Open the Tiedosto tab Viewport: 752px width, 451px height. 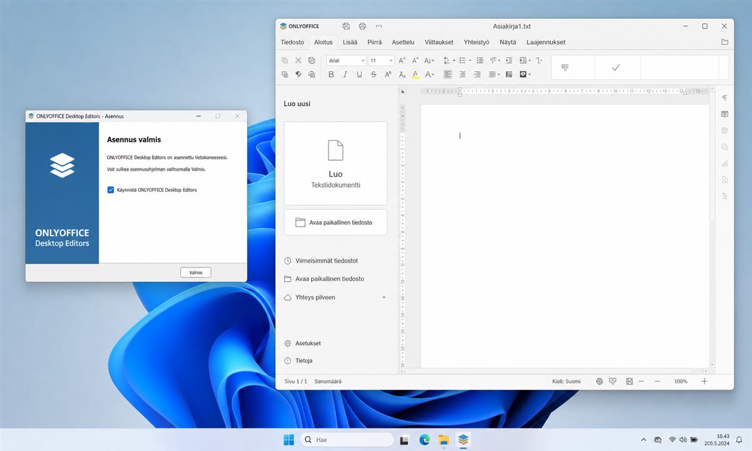[x=292, y=42]
